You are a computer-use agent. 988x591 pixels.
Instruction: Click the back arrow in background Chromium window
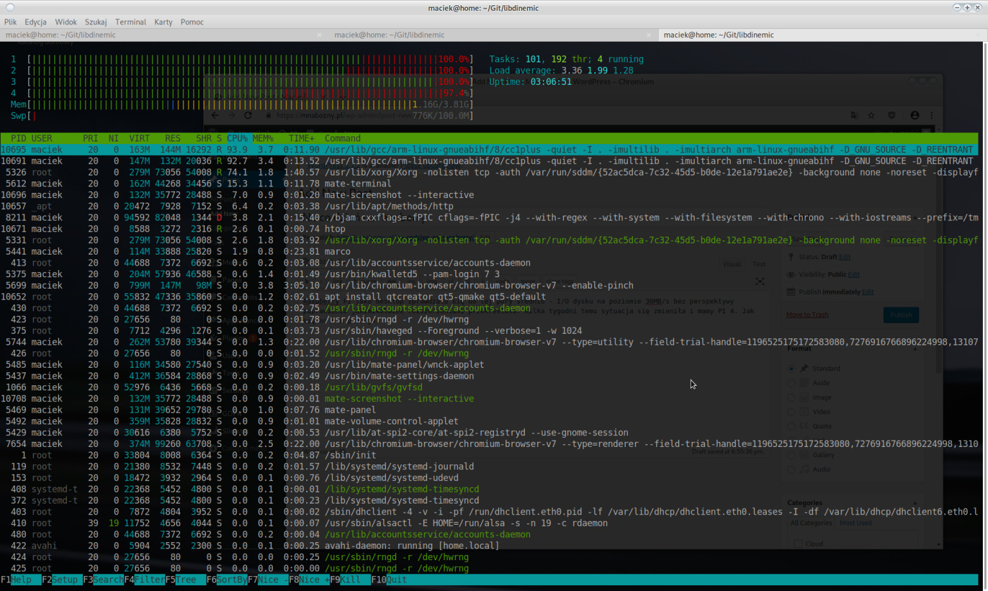(x=215, y=116)
